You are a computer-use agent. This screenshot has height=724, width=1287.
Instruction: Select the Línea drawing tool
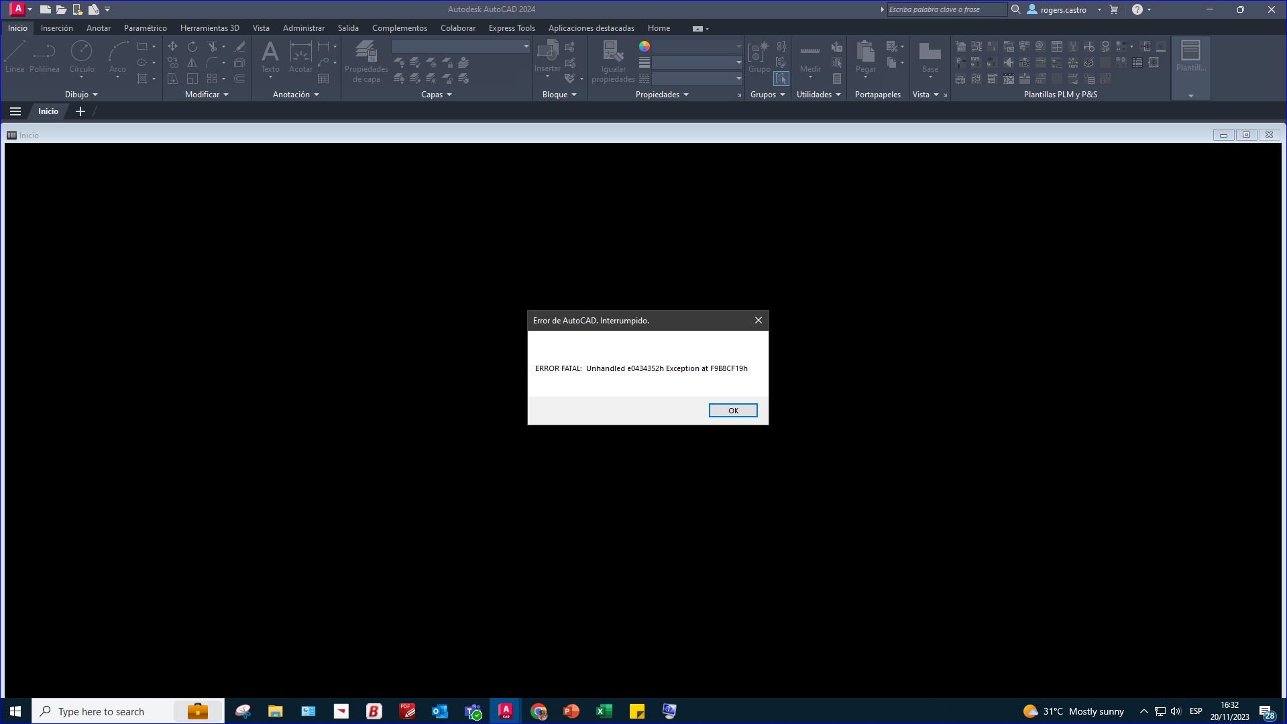[x=15, y=54]
